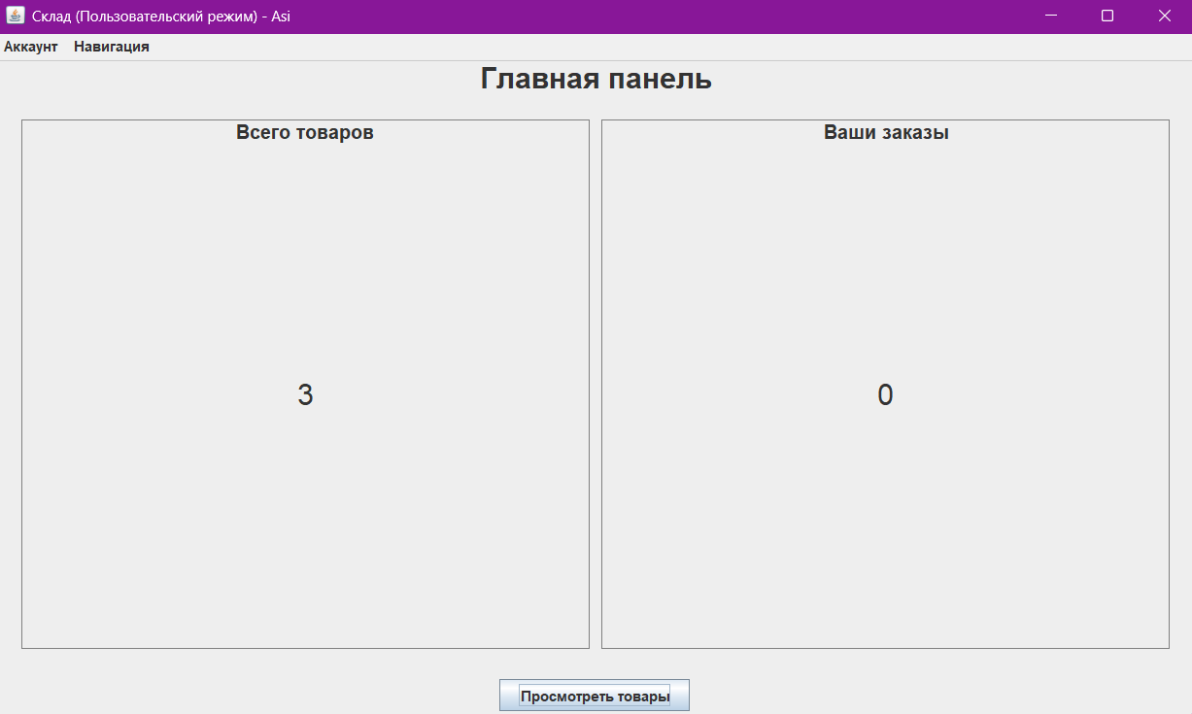Viewport: 1192px width, 714px height.
Task: Click the Всего товаров label
Action: tap(305, 133)
